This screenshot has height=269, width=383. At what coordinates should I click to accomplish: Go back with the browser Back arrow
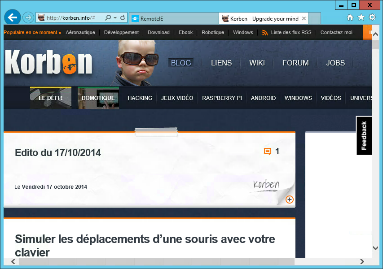(12, 17)
